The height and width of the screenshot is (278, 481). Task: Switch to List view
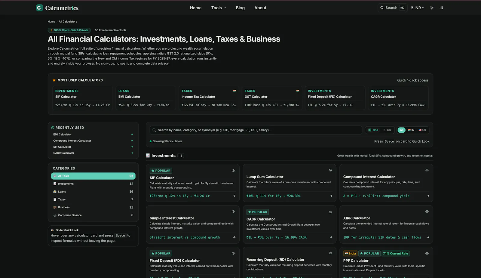(x=387, y=130)
